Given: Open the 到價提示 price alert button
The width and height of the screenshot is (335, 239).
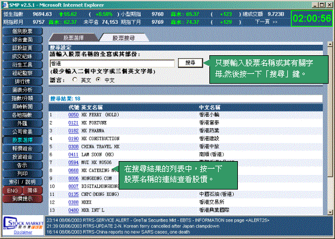Looking at the screenshot, I should [x=23, y=199].
